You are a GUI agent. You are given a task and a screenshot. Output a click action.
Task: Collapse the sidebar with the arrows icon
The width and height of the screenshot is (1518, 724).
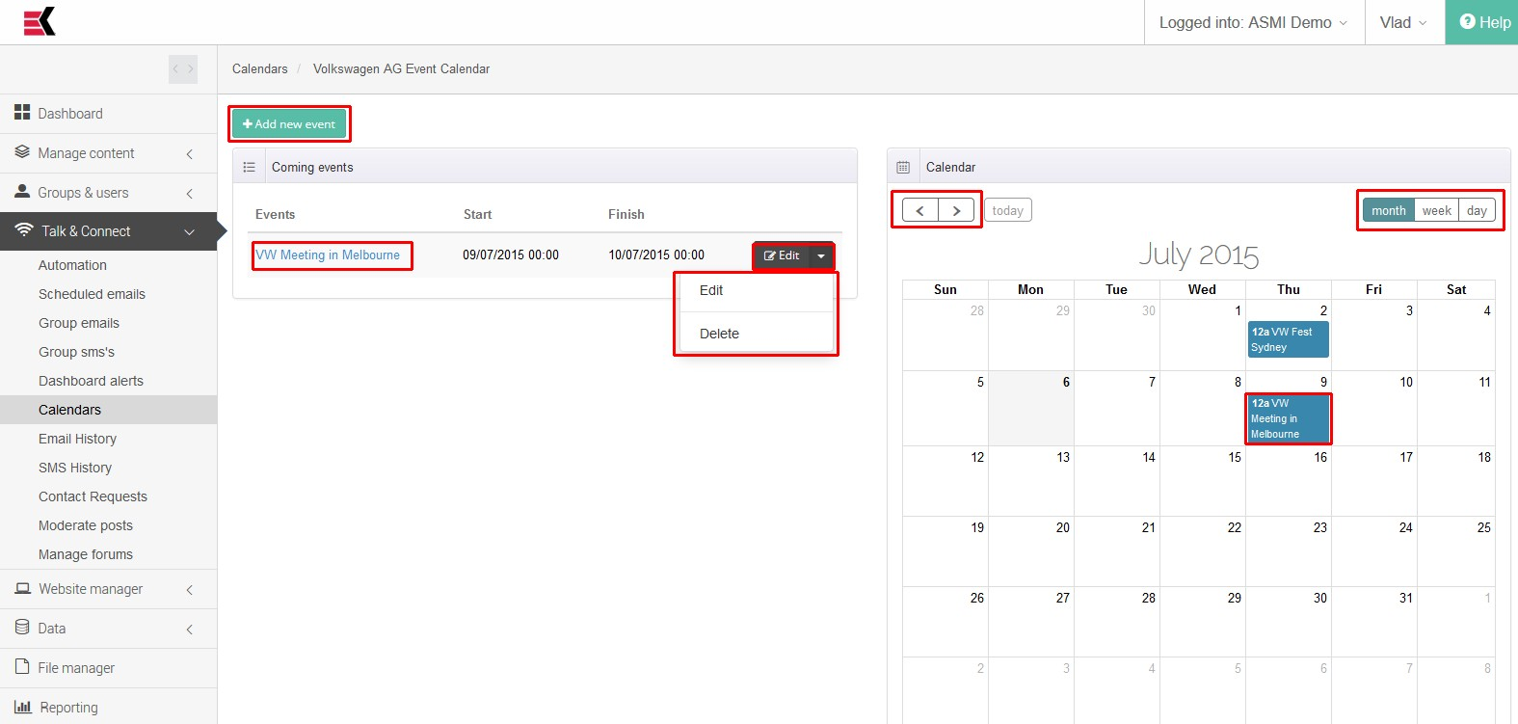tap(183, 69)
